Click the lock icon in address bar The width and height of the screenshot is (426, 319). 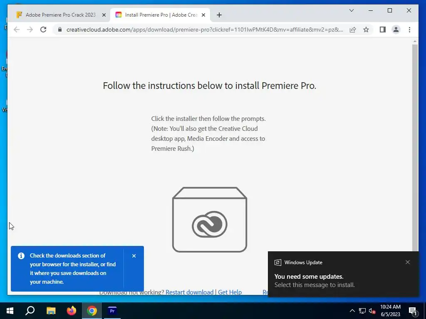click(x=60, y=29)
